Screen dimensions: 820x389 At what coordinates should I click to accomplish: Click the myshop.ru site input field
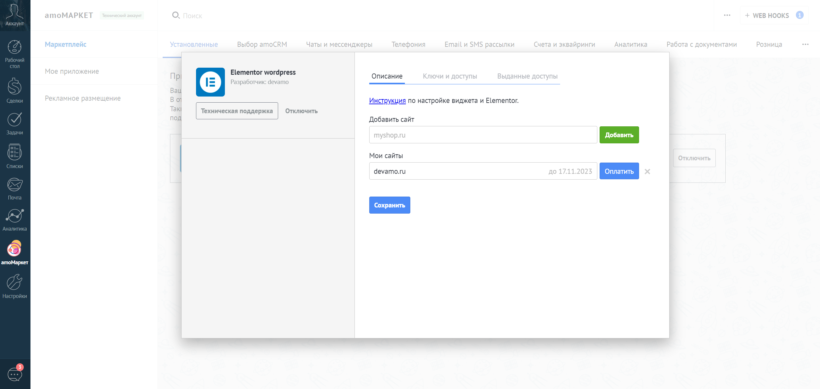point(483,135)
